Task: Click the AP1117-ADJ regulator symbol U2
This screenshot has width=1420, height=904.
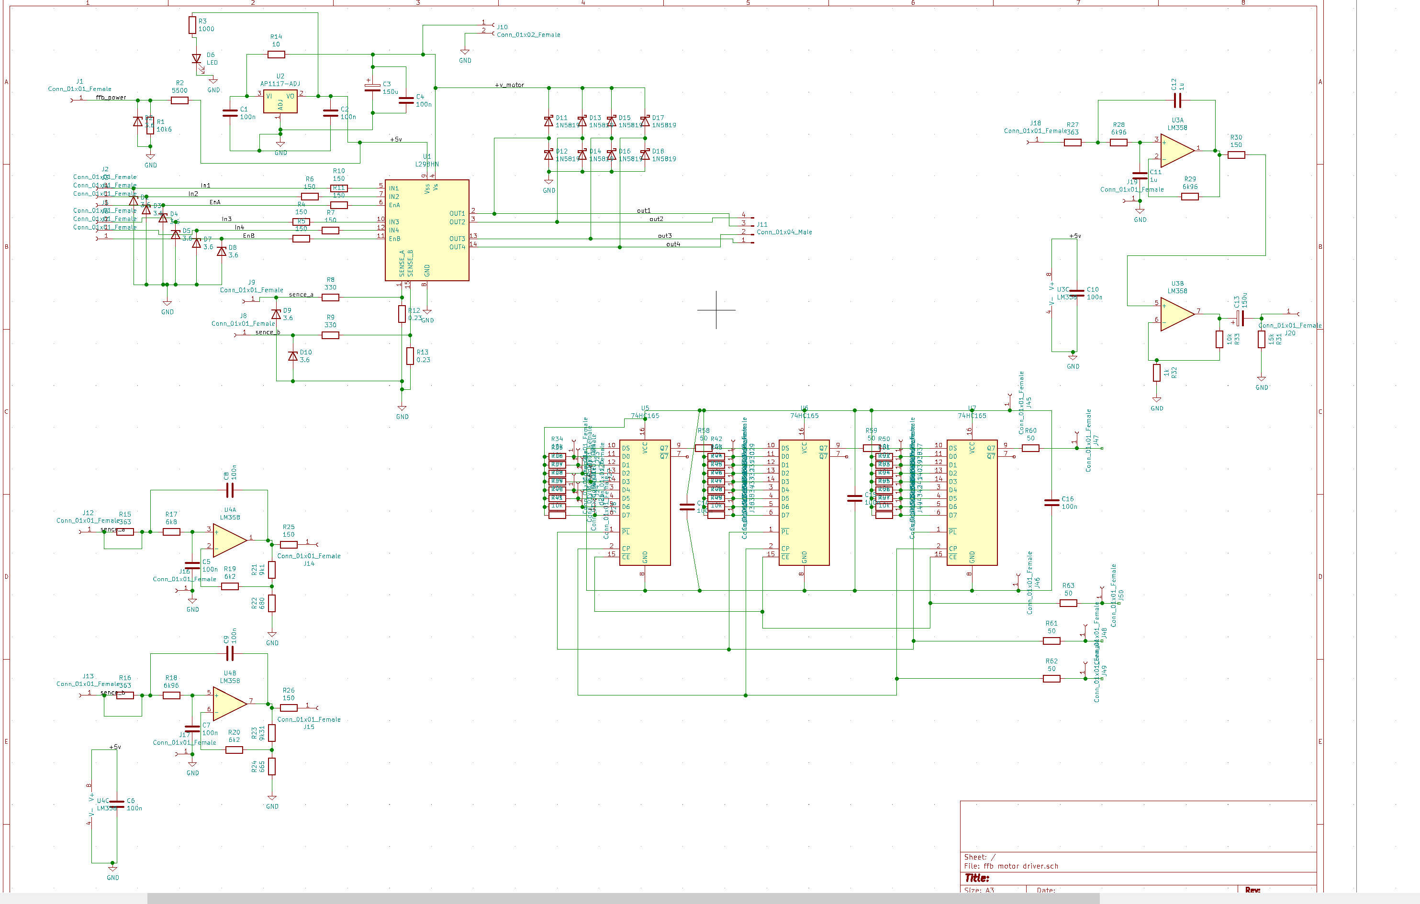Action: coord(280,102)
